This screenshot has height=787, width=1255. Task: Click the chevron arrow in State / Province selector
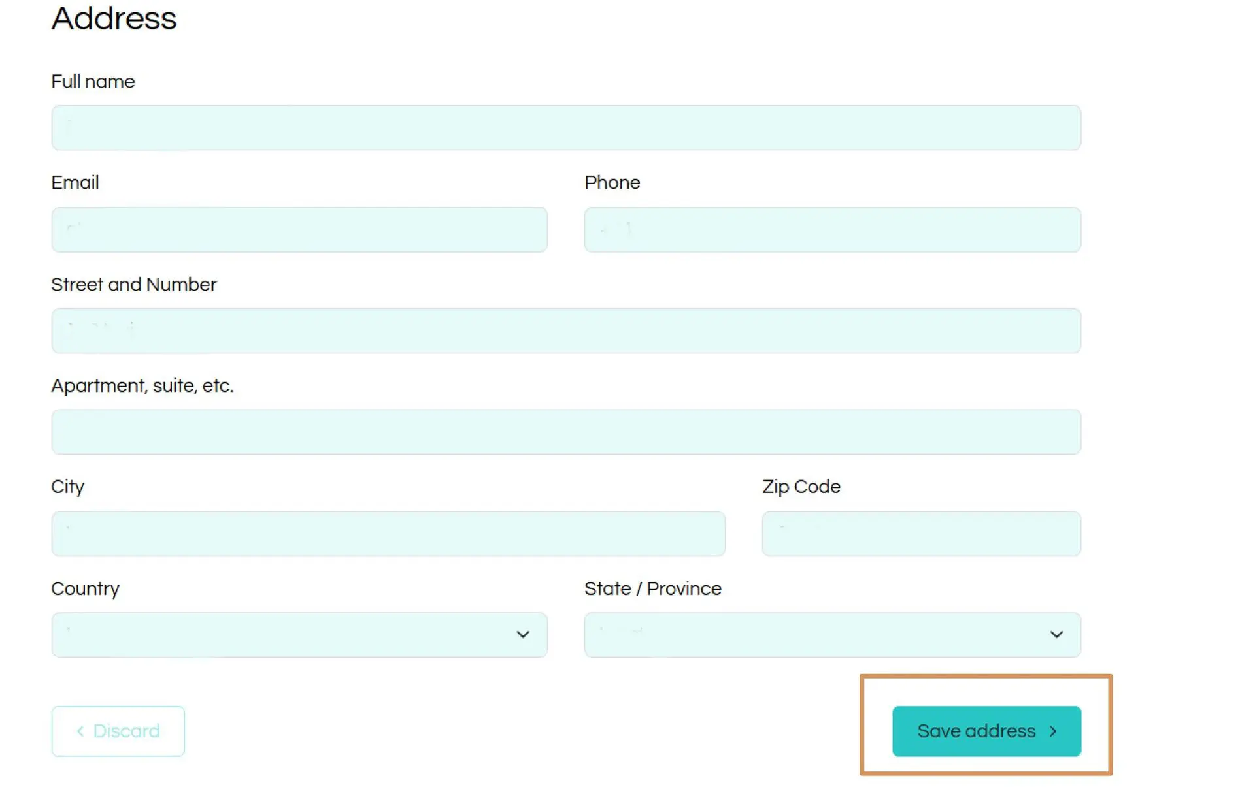pyautogui.click(x=1056, y=635)
